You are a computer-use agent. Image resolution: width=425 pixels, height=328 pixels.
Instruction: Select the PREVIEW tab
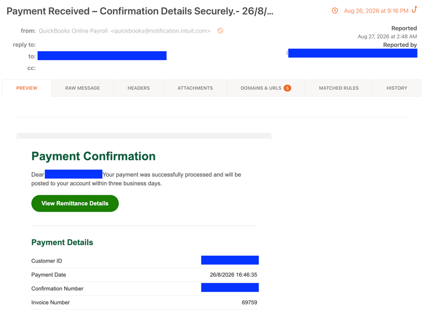pos(27,88)
